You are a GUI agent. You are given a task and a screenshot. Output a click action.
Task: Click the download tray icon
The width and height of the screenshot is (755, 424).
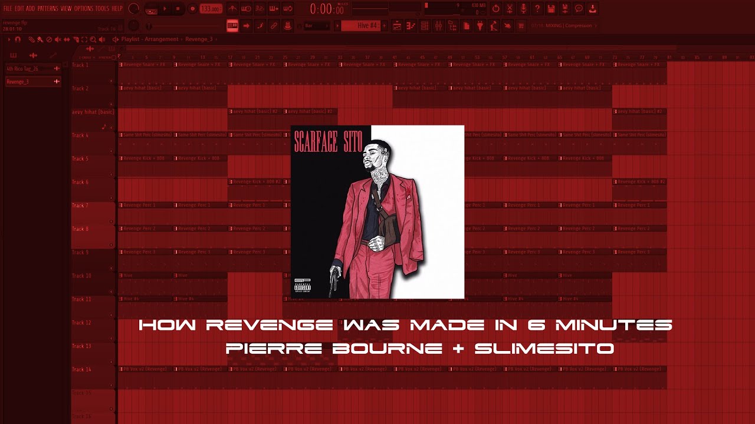(593, 9)
